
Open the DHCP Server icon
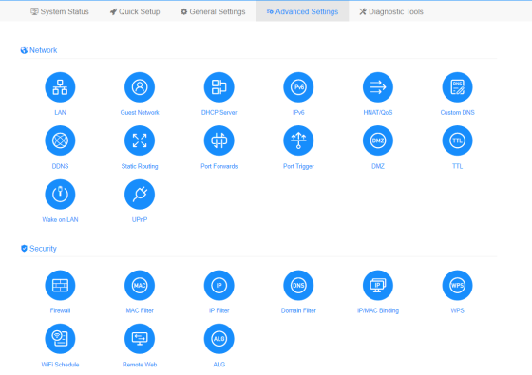218,87
